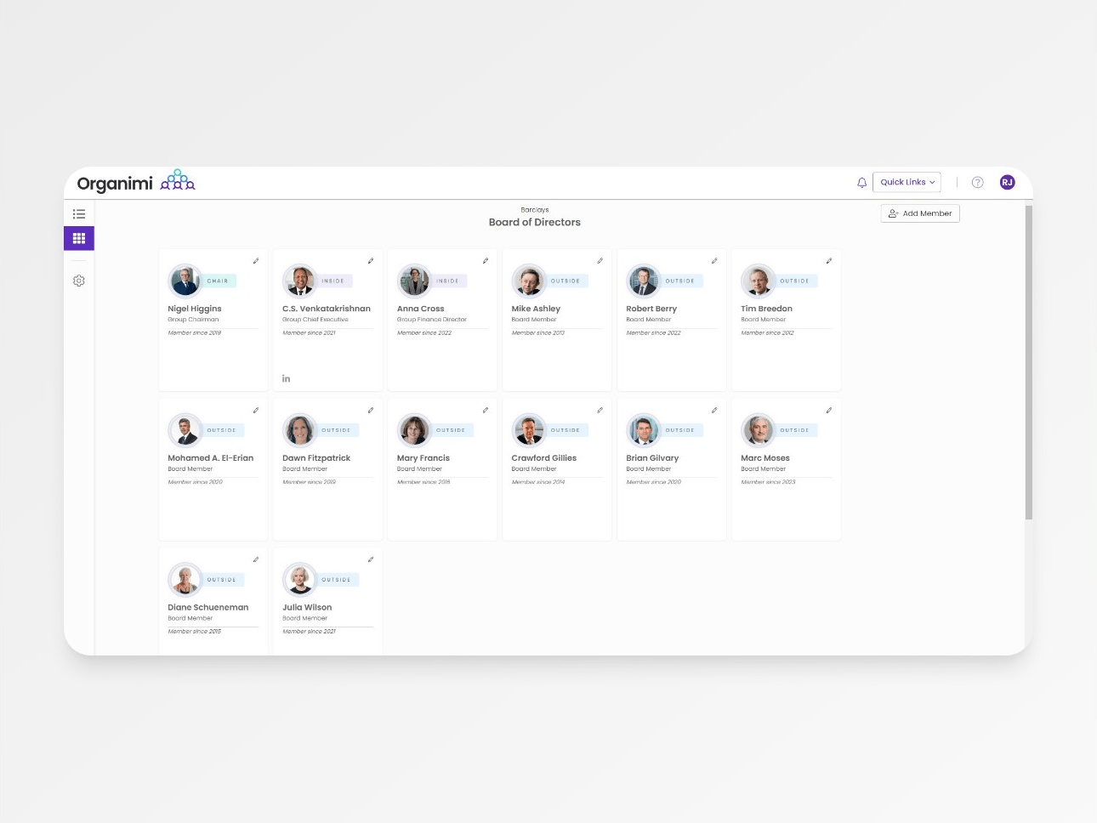Open the notifications bell

pos(861,183)
